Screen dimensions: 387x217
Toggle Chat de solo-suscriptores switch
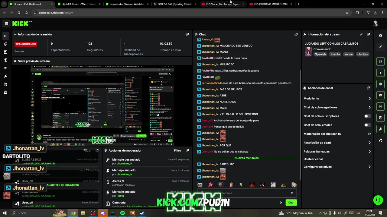click(367, 116)
